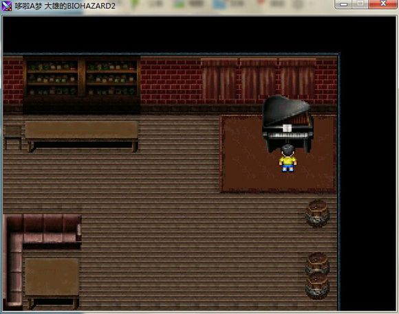Click the bottom barrel on the right

317,287
